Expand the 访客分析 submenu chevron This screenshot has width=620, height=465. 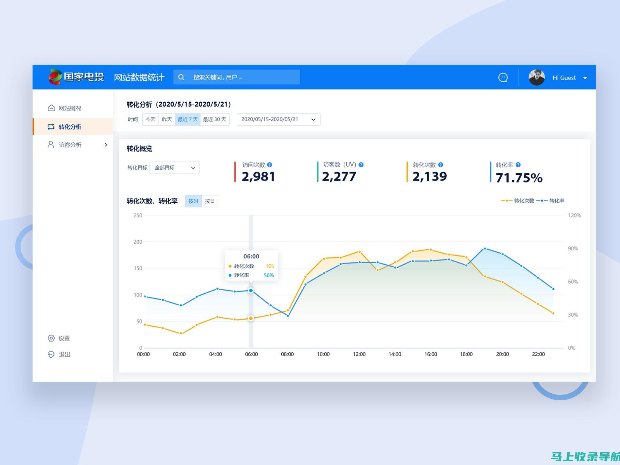[x=106, y=145]
